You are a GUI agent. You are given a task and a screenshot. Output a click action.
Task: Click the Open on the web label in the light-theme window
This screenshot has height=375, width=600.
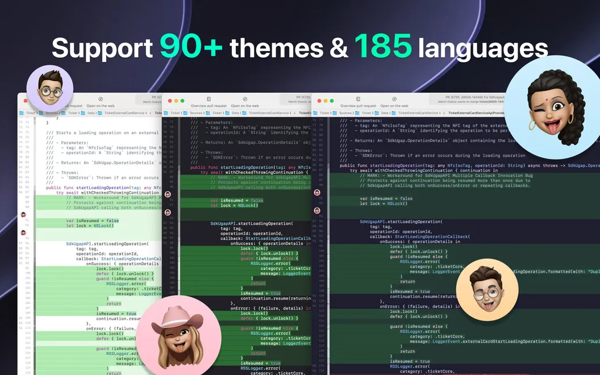(100, 106)
